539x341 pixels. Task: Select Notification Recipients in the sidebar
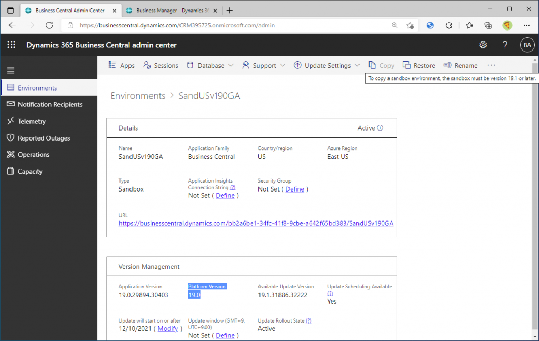pos(49,104)
